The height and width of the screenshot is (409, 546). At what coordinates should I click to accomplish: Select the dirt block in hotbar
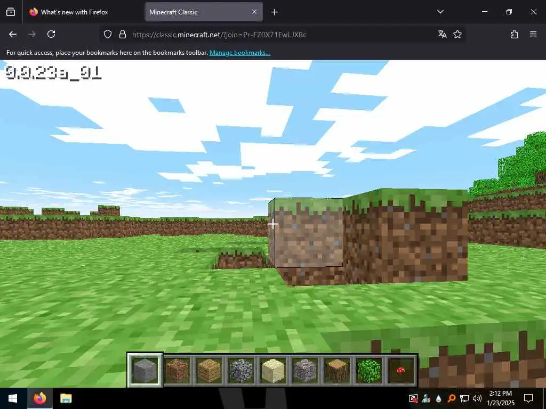177,370
